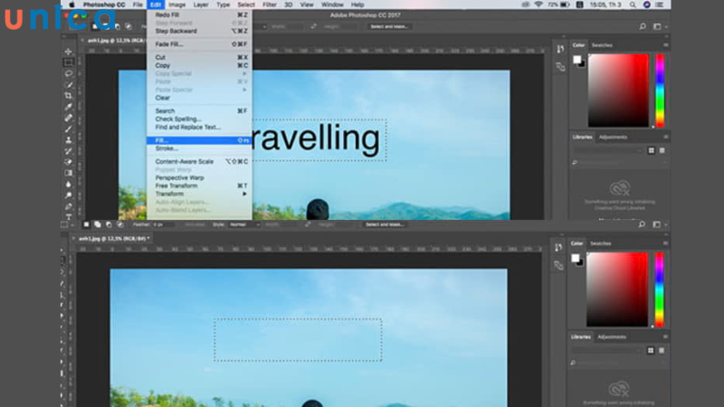Image resolution: width=724 pixels, height=407 pixels.
Task: Open the lower Color panel flyout menu
Action: [x=665, y=243]
